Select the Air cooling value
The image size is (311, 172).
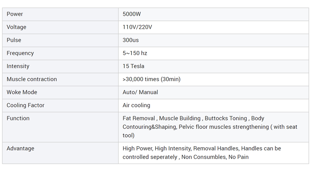(136, 106)
